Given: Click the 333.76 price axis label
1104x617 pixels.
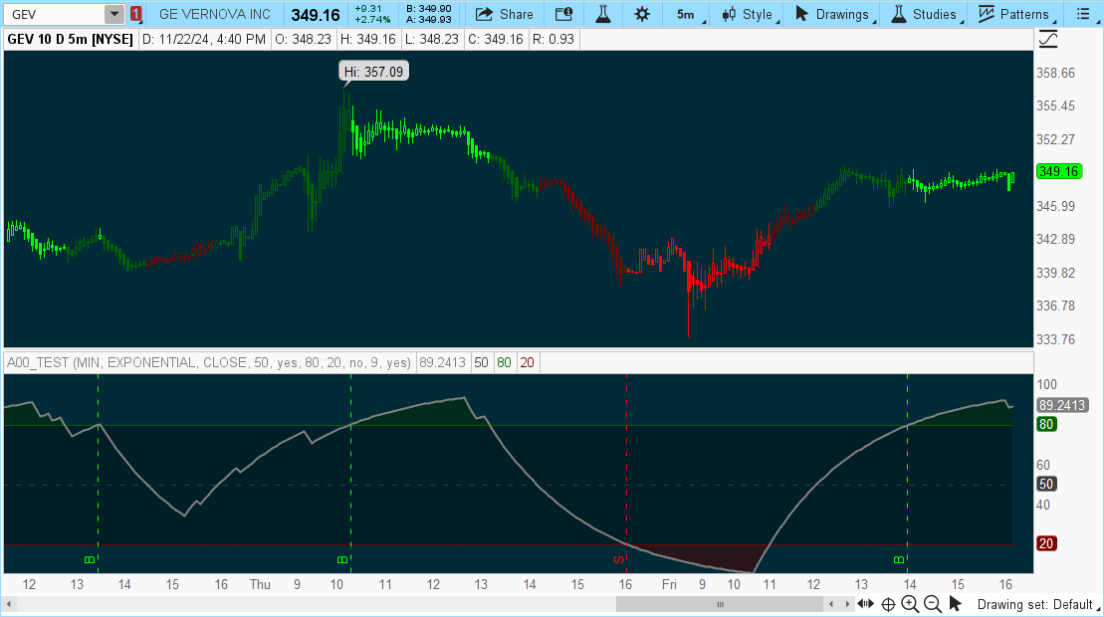Looking at the screenshot, I should pyautogui.click(x=1055, y=339).
